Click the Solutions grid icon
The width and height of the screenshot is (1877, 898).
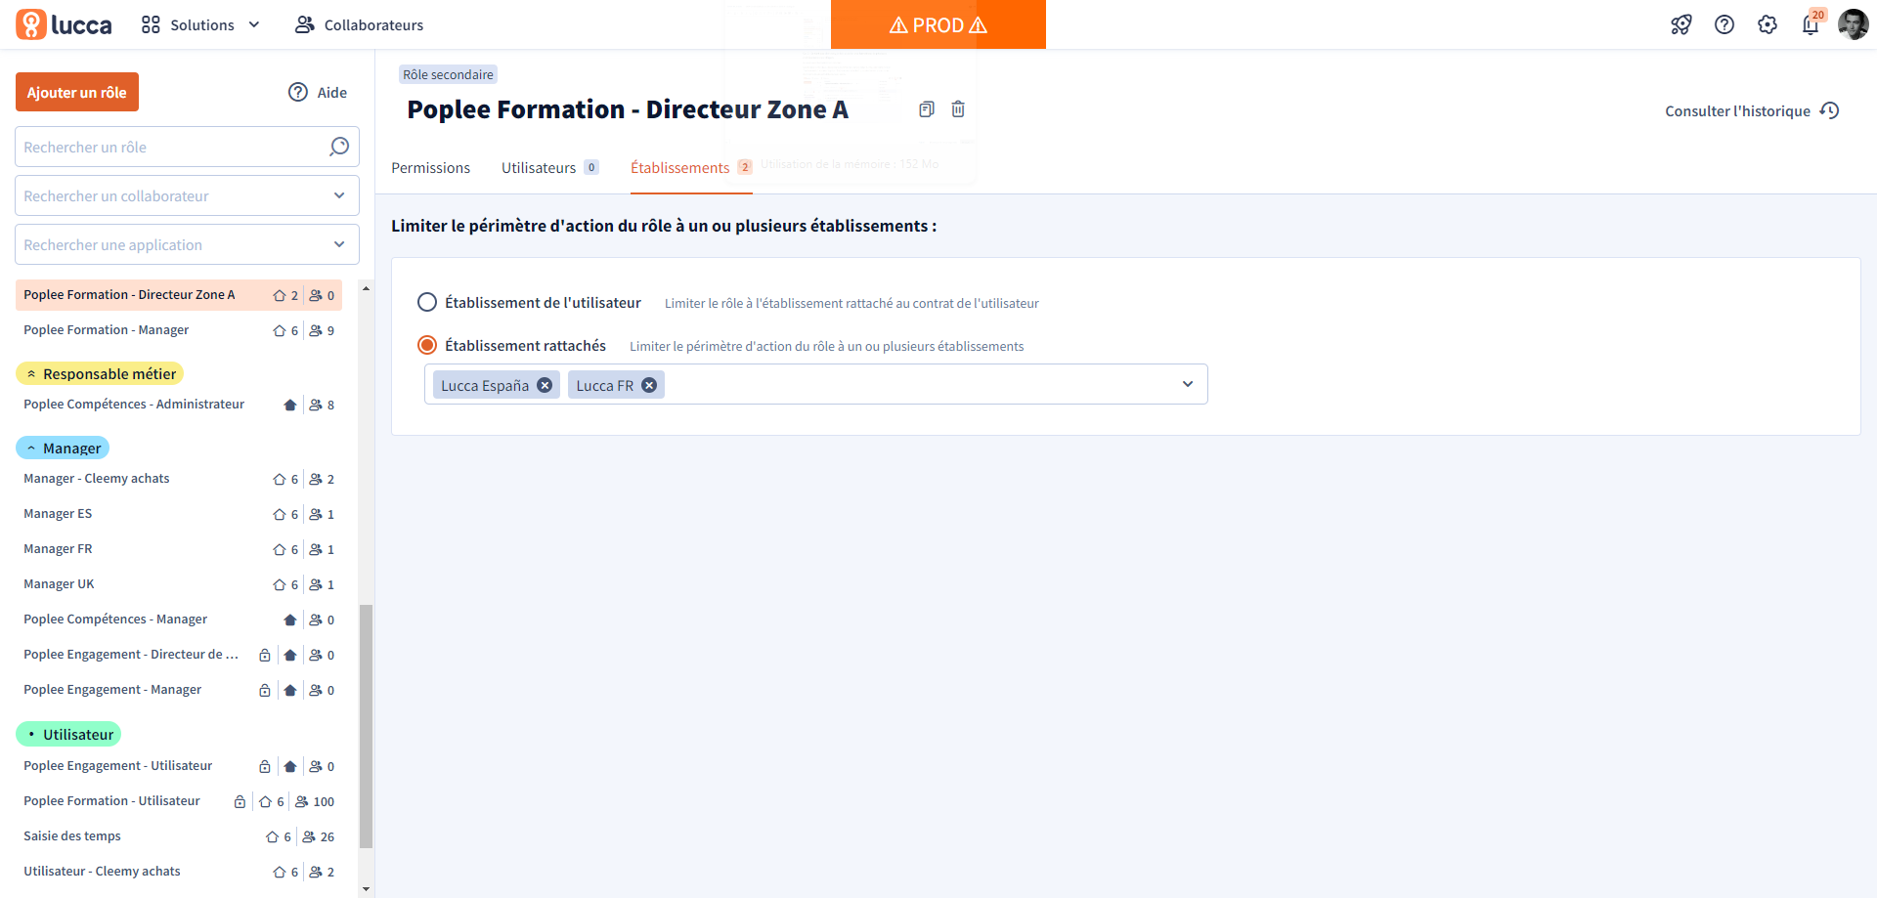[x=151, y=24]
